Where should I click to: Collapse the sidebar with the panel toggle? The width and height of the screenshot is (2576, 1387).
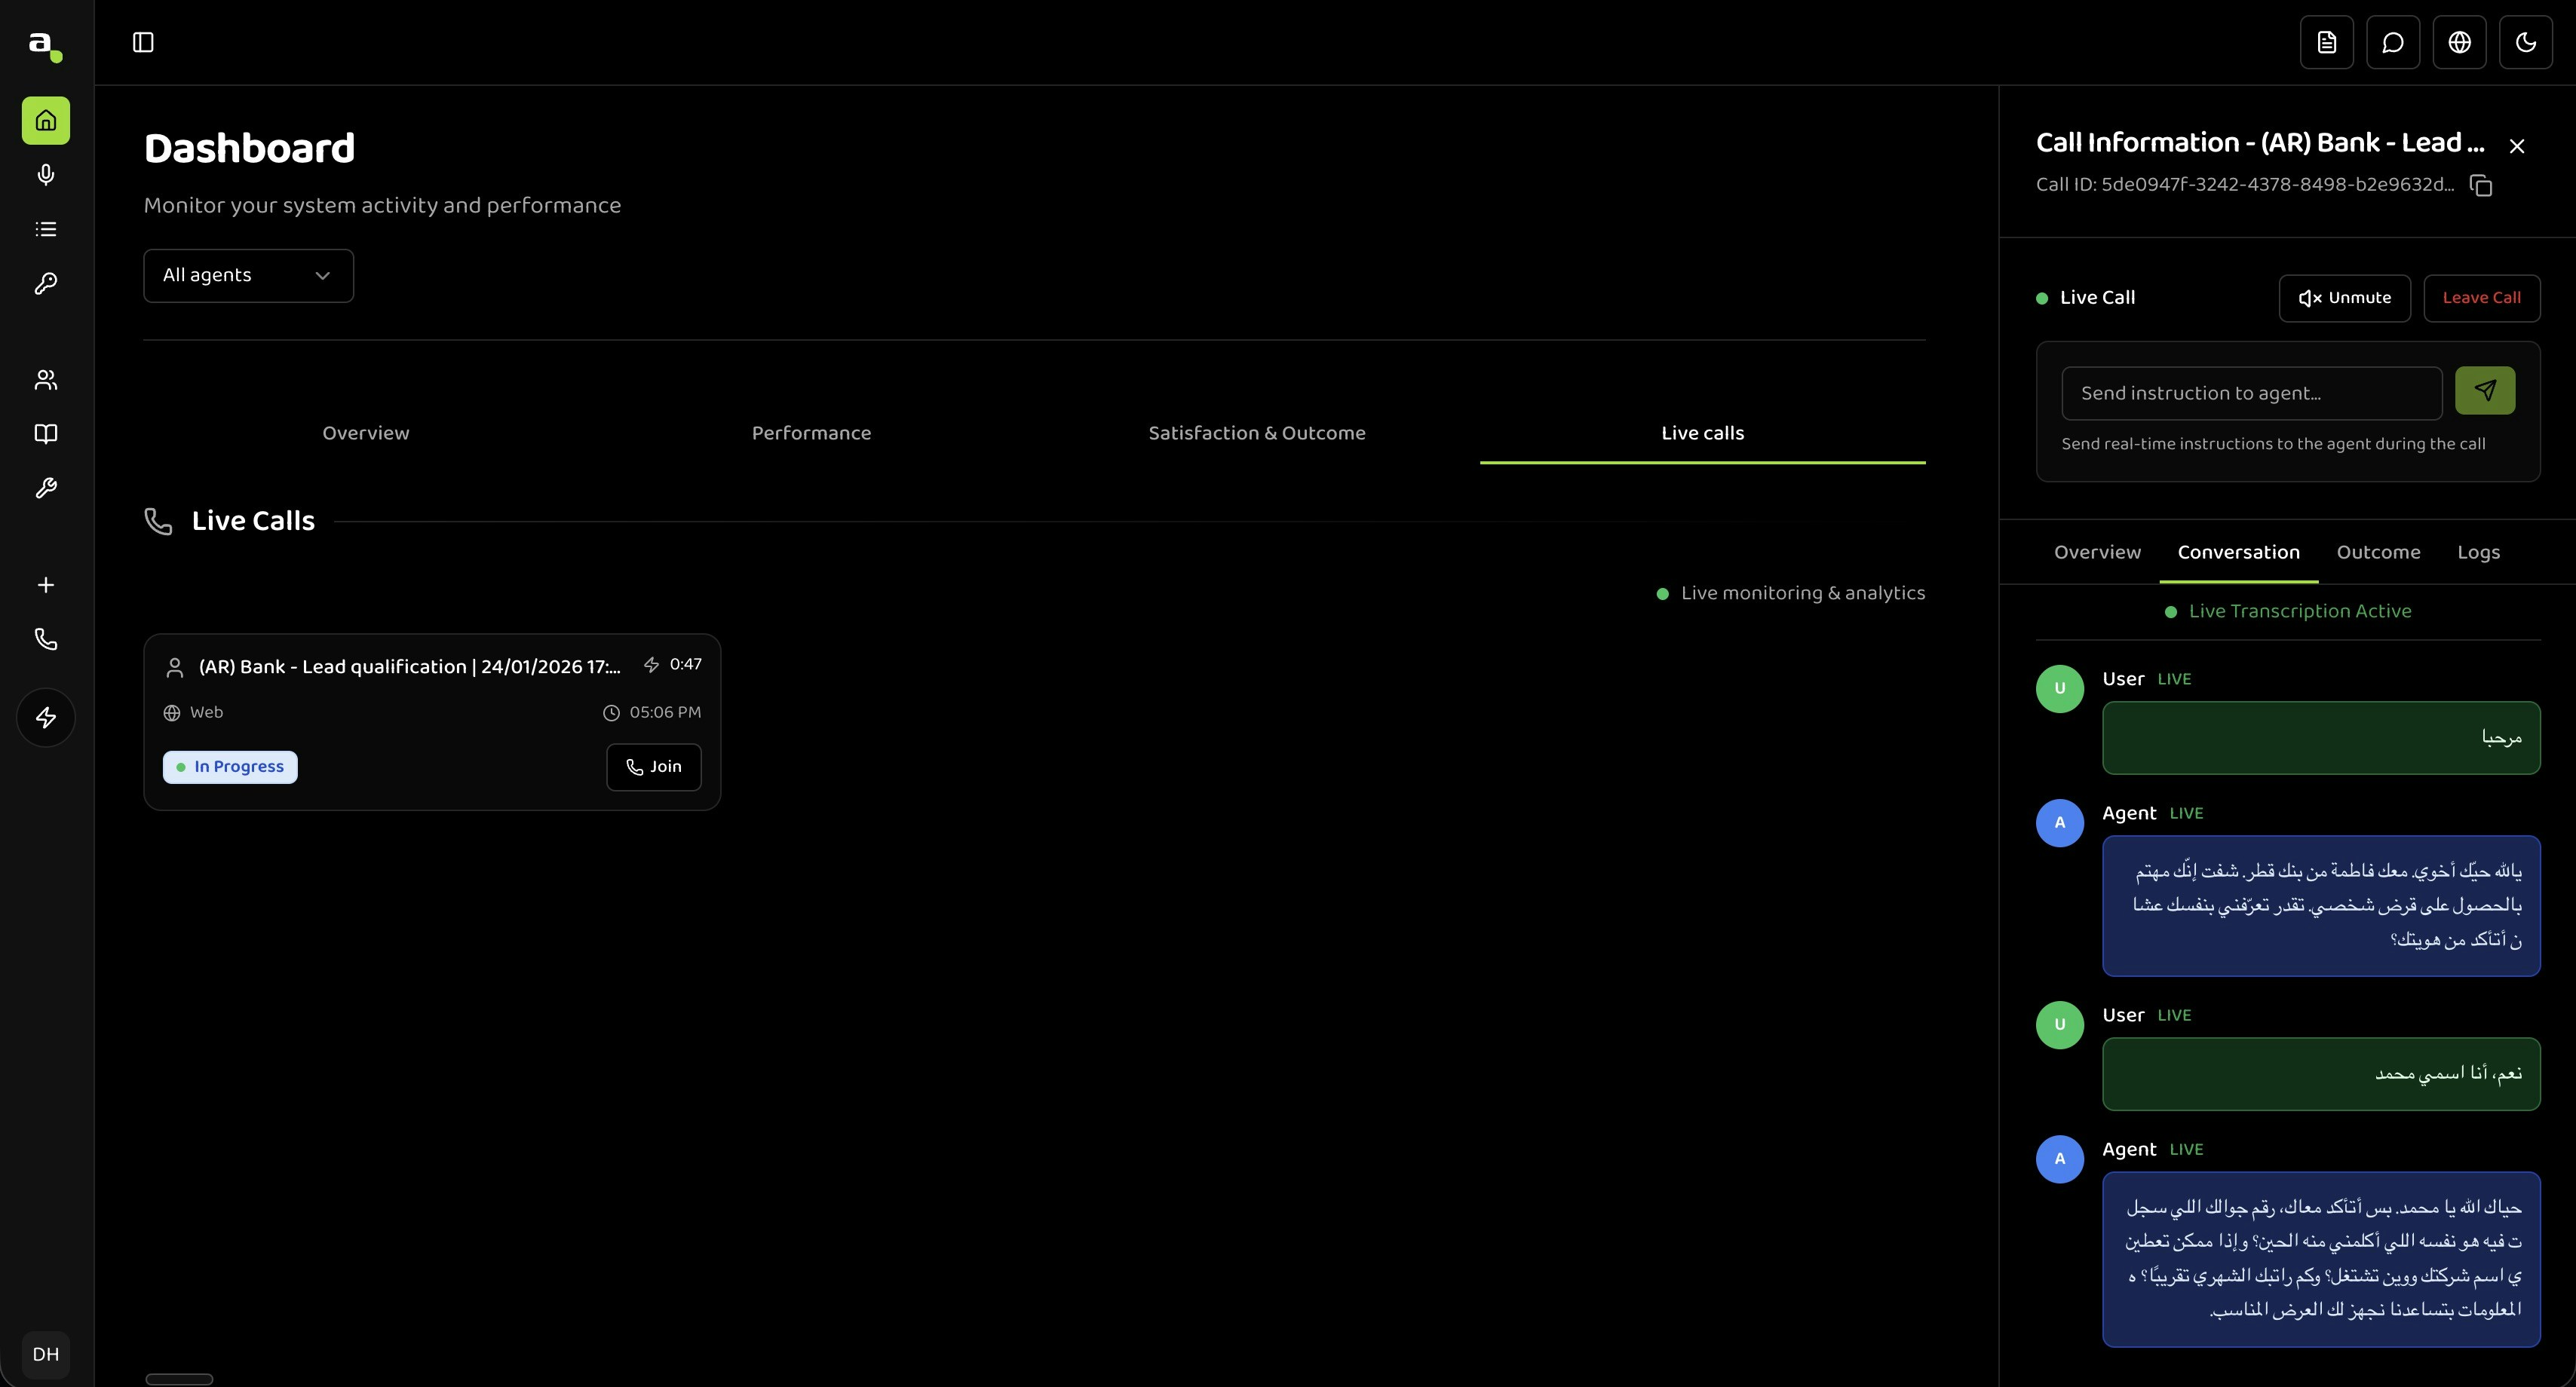(143, 42)
